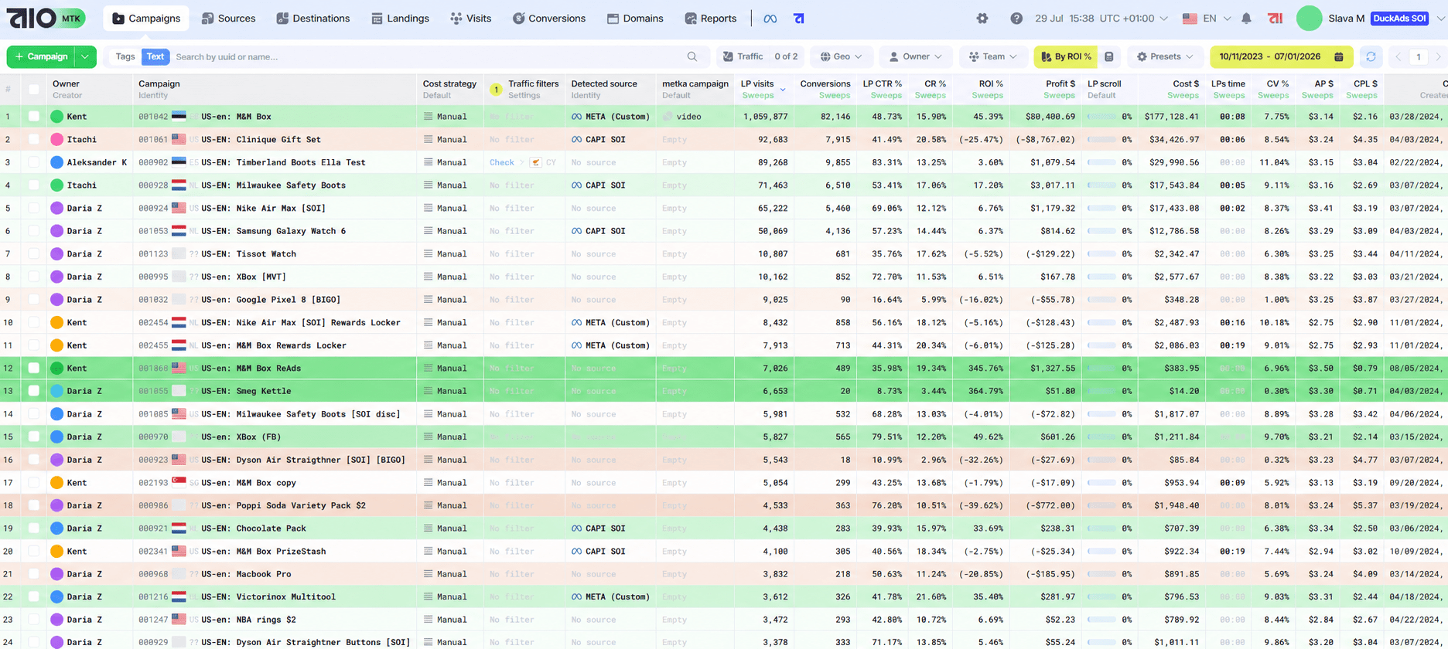This screenshot has height=649, width=1448.
Task: Open the Owner filter dropdown
Action: pos(915,56)
